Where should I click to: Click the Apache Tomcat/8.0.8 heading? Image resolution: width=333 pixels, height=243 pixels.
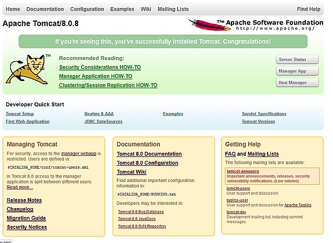pyautogui.click(x=41, y=23)
